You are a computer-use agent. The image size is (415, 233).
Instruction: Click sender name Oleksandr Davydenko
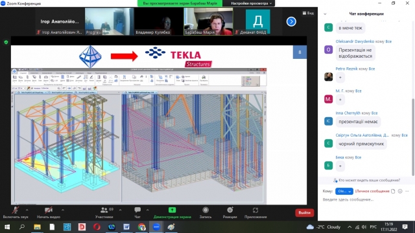pos(355,41)
